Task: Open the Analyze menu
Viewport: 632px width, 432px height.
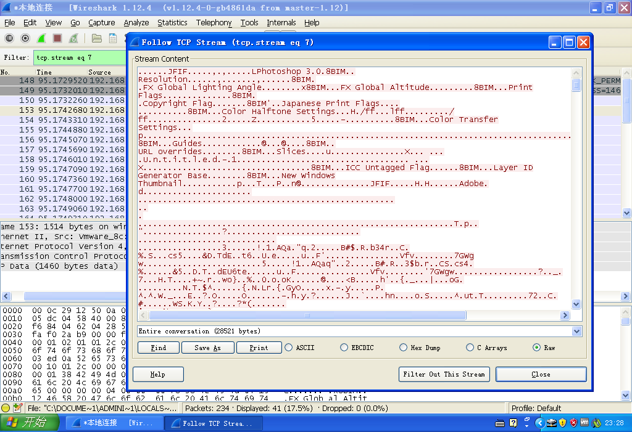Action: 136,23
